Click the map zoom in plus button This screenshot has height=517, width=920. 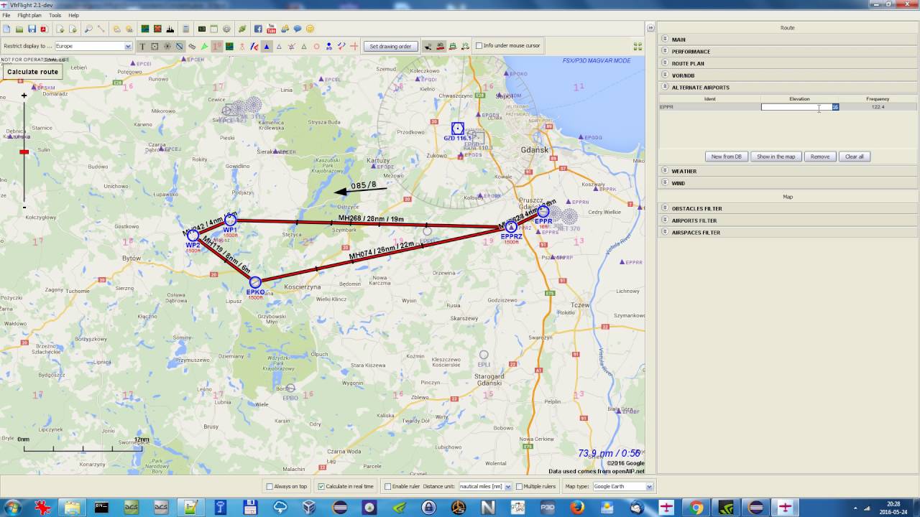24,95
